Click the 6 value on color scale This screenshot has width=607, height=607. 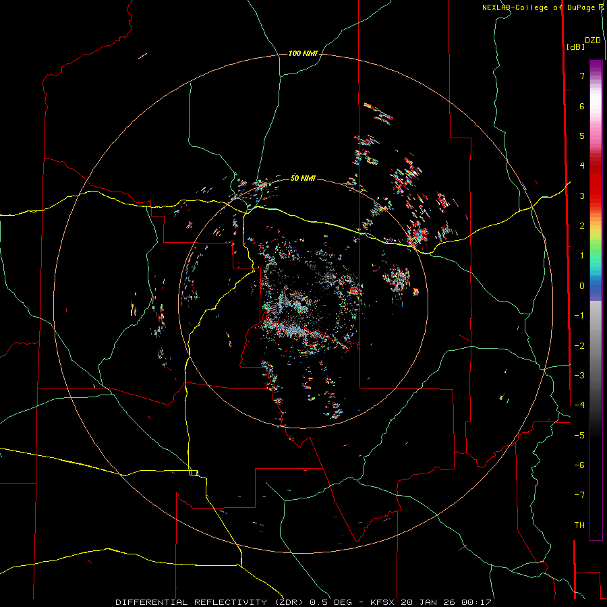pyautogui.click(x=582, y=106)
